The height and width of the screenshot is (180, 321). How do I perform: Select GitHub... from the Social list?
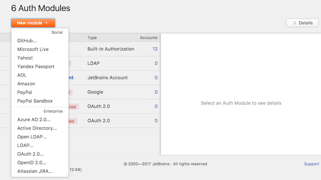click(x=27, y=41)
